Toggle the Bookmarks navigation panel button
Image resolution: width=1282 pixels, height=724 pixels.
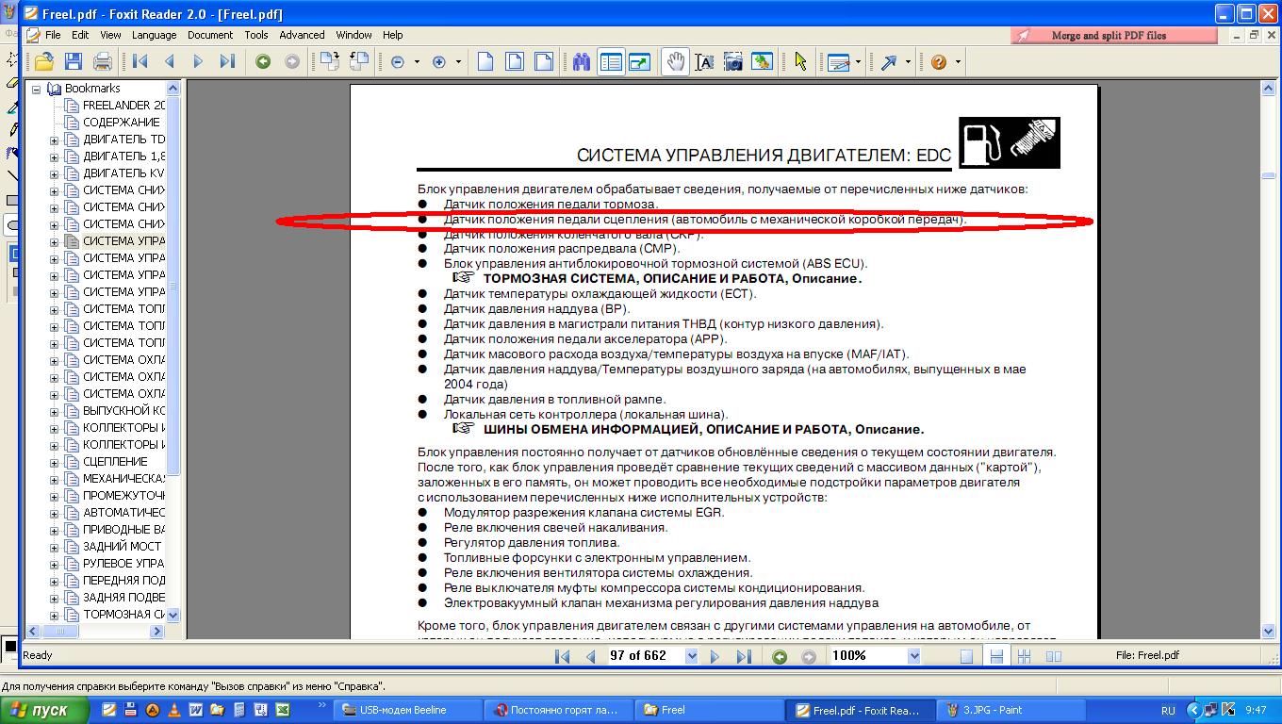(611, 62)
